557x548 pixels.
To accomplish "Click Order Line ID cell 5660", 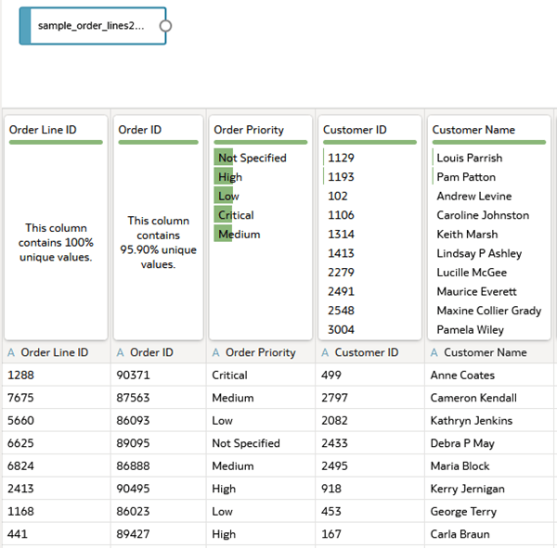I will [x=57, y=420].
